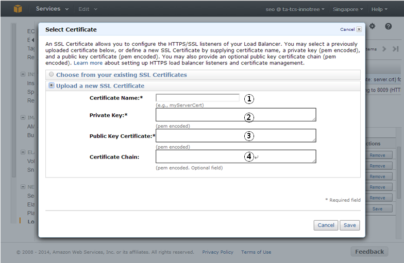Open the Help dropdown menu
This screenshot has height=263, width=404.
click(379, 9)
